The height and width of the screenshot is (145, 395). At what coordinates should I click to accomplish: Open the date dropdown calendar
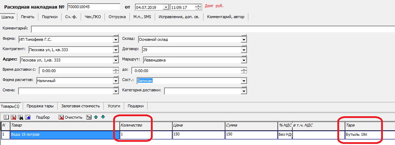click(165, 7)
